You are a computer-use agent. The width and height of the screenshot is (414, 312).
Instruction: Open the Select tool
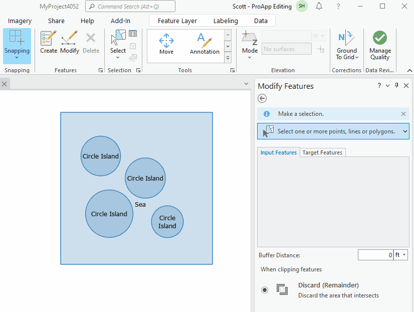118,43
